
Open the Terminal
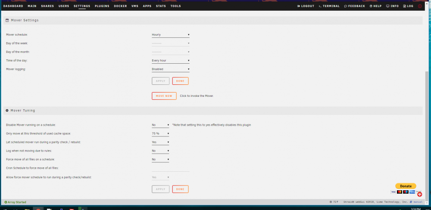coord(329,6)
